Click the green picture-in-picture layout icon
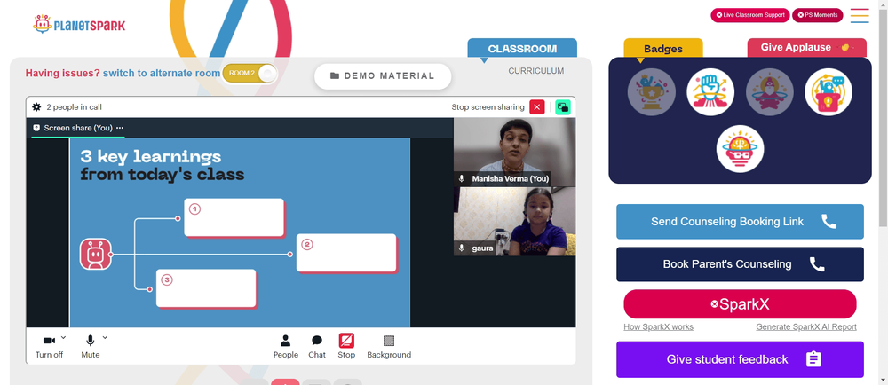 point(563,106)
